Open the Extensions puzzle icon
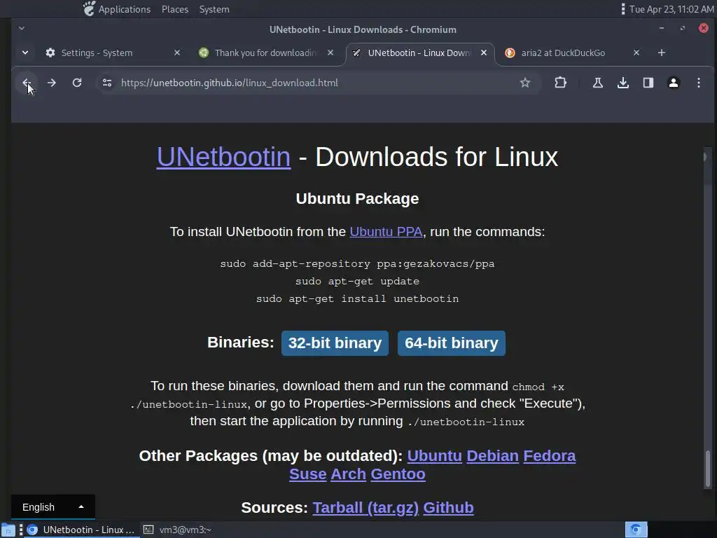The height and width of the screenshot is (538, 717). point(560,83)
